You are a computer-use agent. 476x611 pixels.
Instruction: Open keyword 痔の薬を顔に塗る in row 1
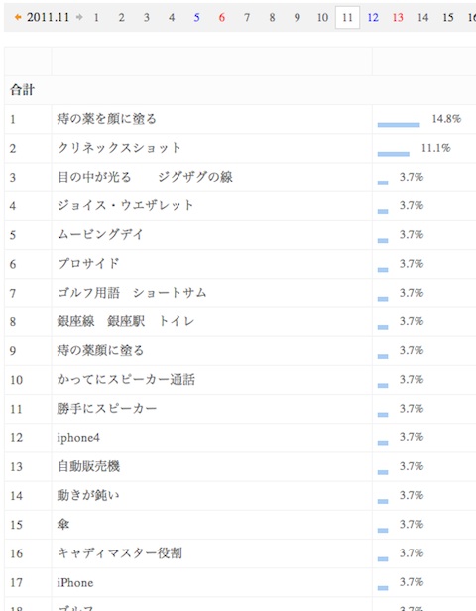[x=106, y=118]
